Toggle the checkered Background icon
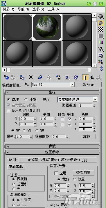The height and width of the screenshot is (208, 106). [101, 29]
